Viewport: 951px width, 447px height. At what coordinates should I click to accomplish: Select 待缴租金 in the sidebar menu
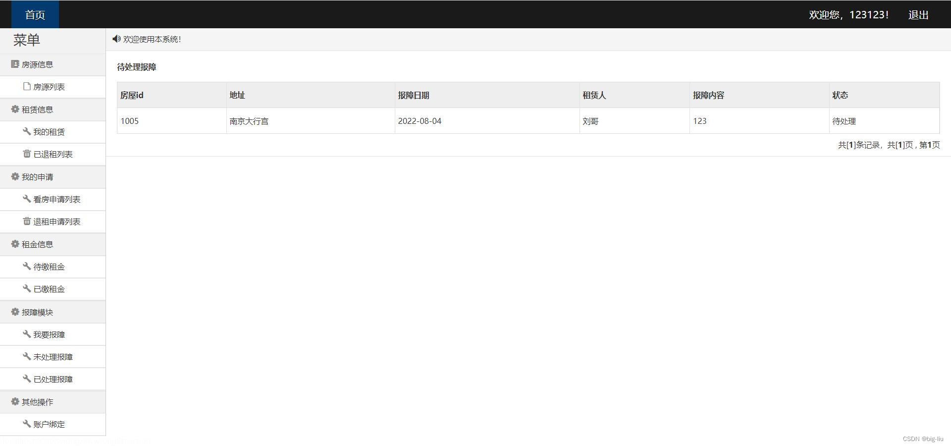(49, 267)
